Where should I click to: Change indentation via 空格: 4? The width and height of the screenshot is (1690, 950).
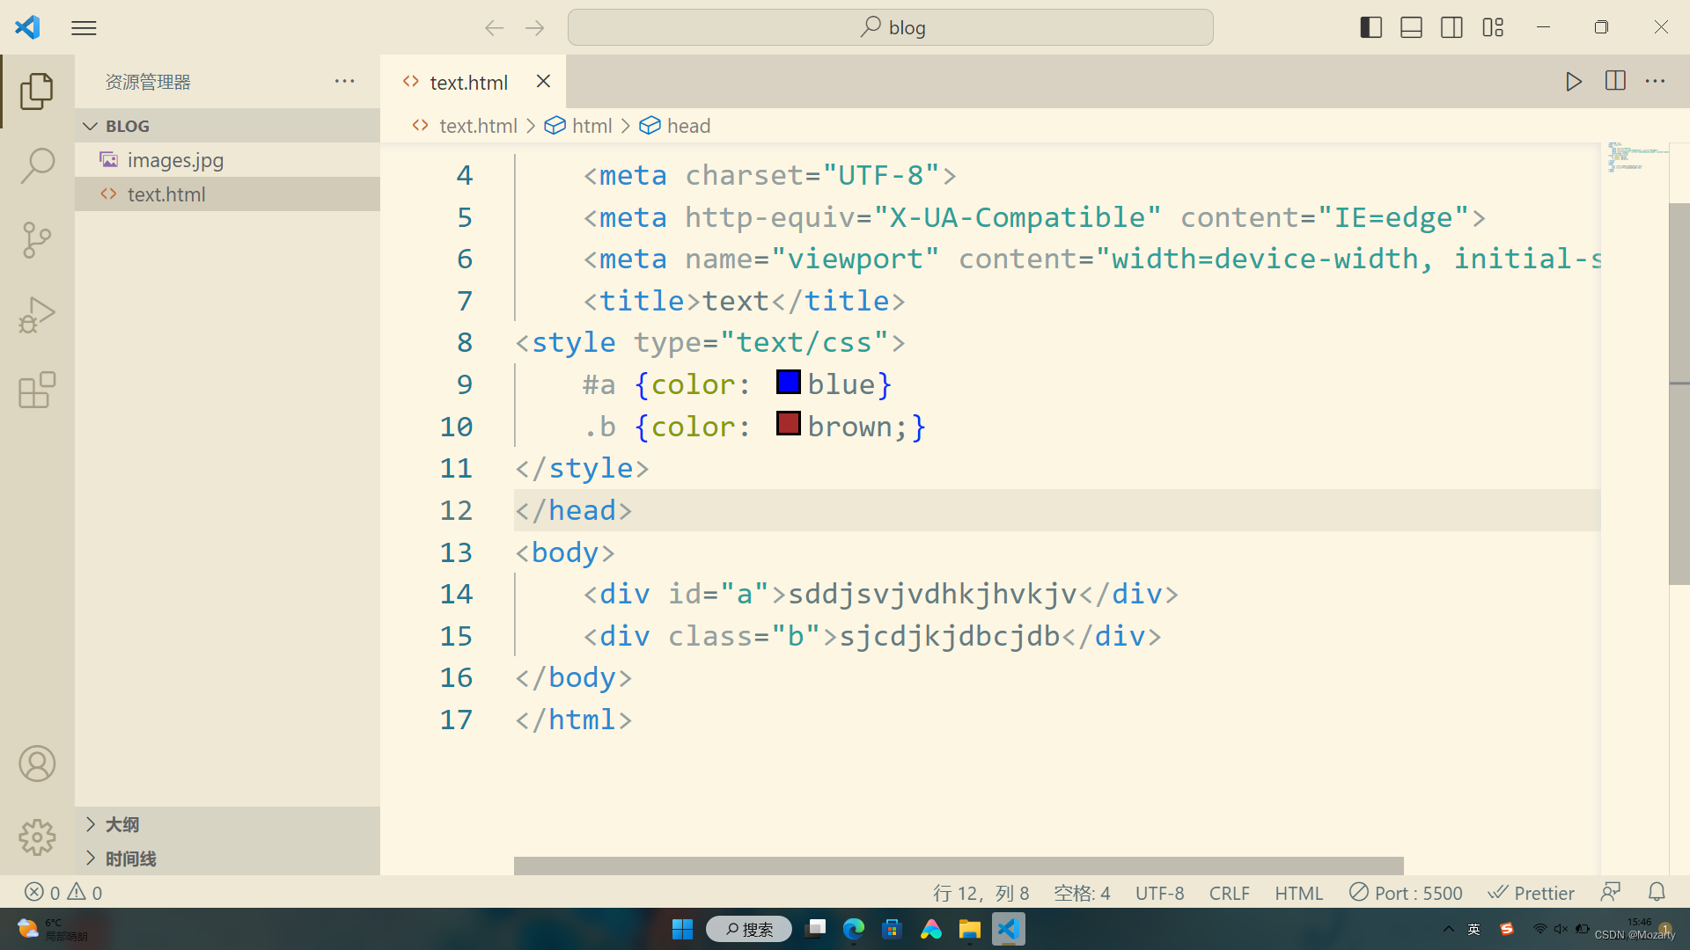pyautogui.click(x=1082, y=893)
